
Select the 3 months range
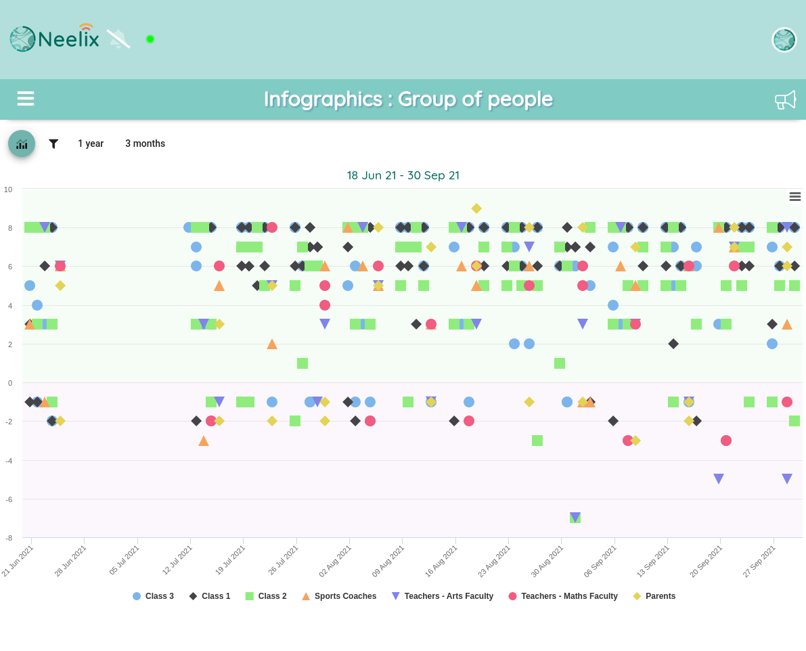pos(145,143)
